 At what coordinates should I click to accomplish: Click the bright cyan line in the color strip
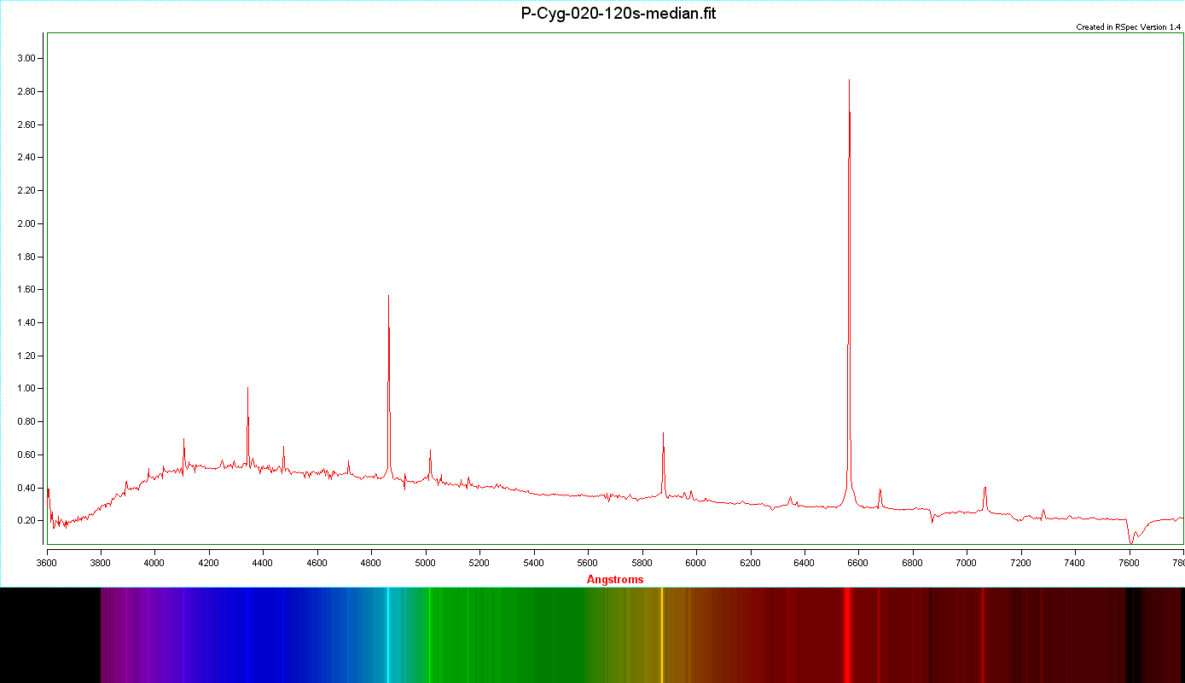coord(388,634)
